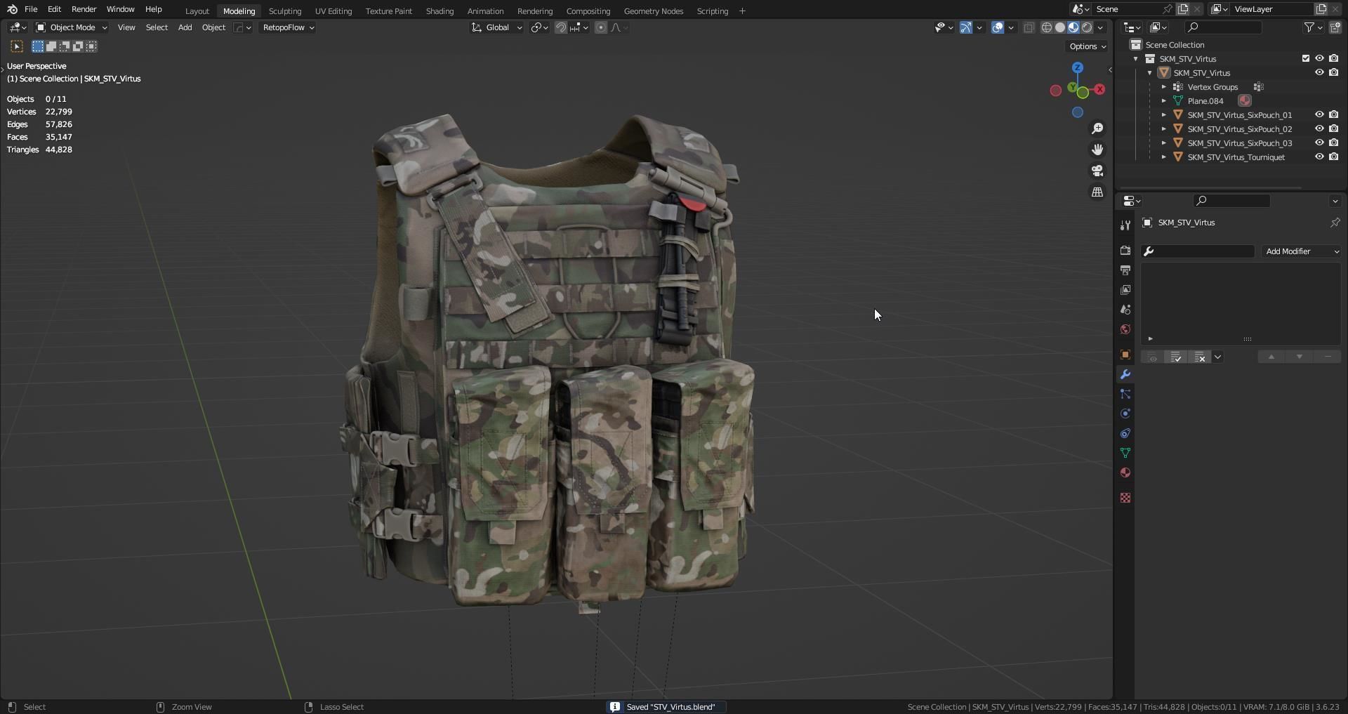Open the Tool properties tab
Viewport: 1348px width, 714px height.
1125,225
